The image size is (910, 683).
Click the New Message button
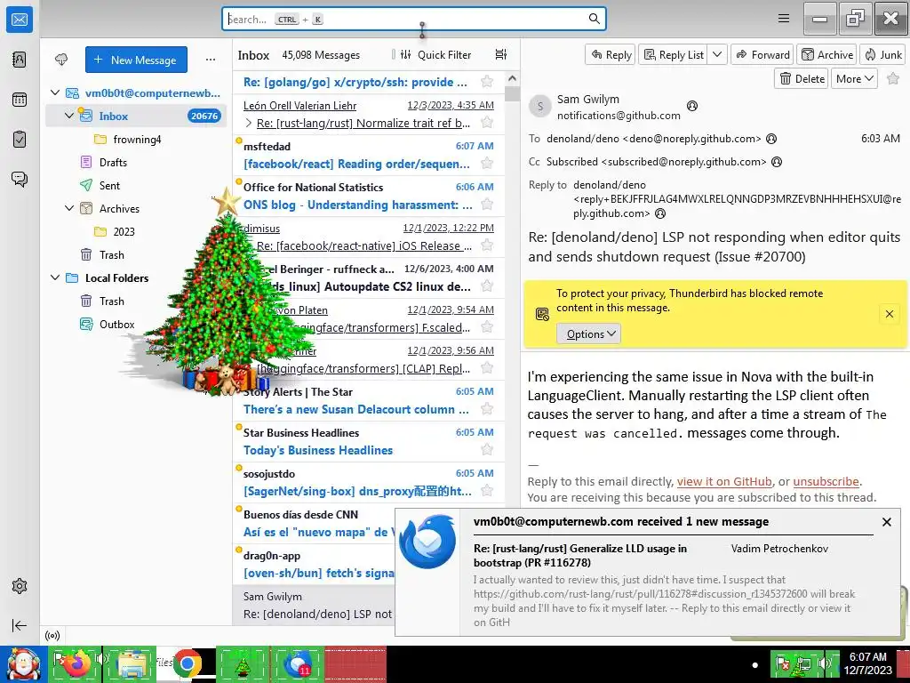coord(136,60)
